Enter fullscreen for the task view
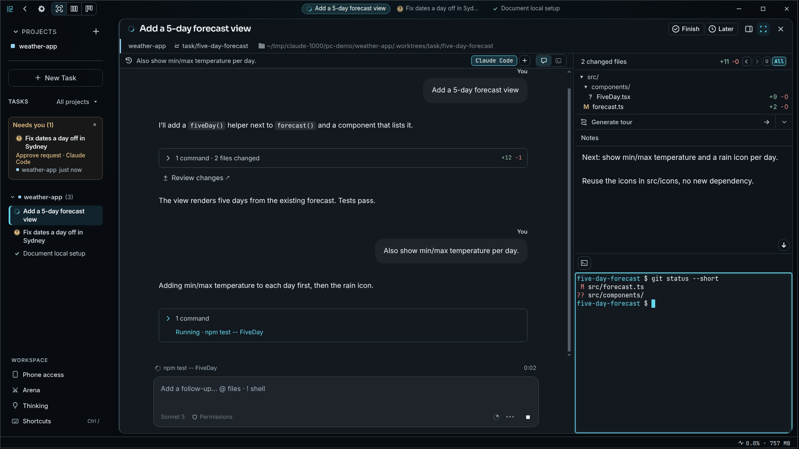The height and width of the screenshot is (449, 799). (763, 29)
